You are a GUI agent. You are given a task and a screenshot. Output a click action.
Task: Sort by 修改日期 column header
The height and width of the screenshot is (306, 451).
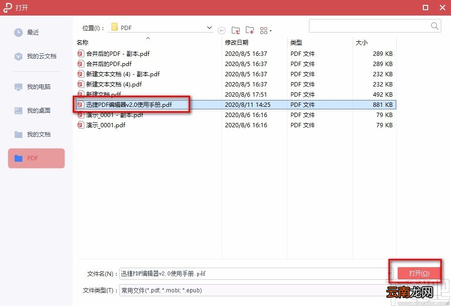pos(237,43)
